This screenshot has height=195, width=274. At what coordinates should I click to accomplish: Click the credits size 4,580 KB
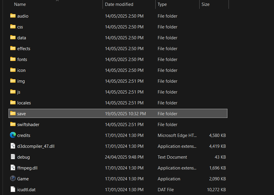(x=217, y=135)
